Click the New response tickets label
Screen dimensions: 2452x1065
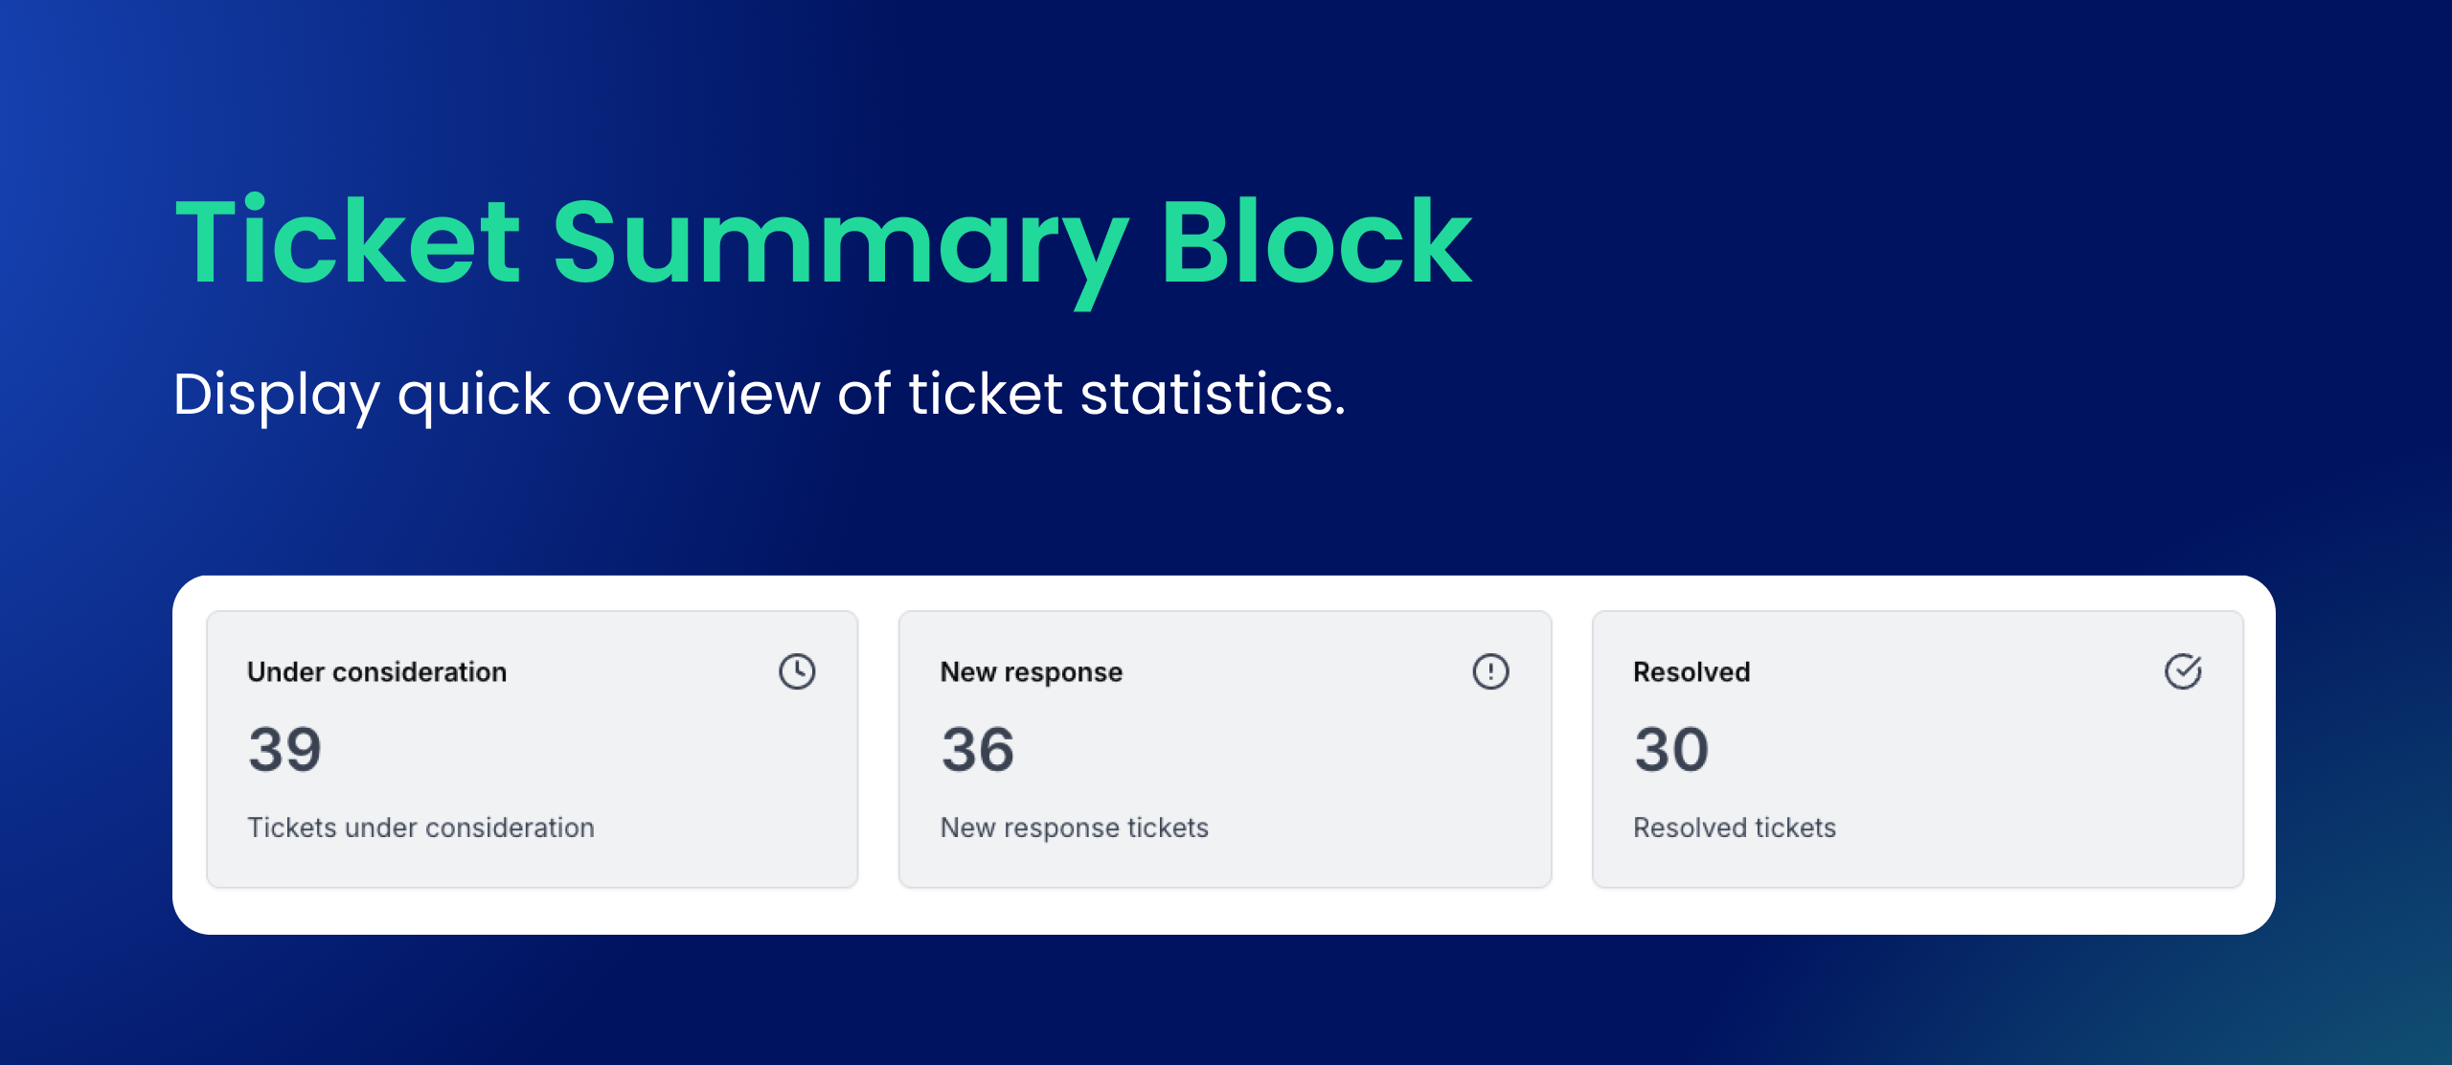point(1074,827)
